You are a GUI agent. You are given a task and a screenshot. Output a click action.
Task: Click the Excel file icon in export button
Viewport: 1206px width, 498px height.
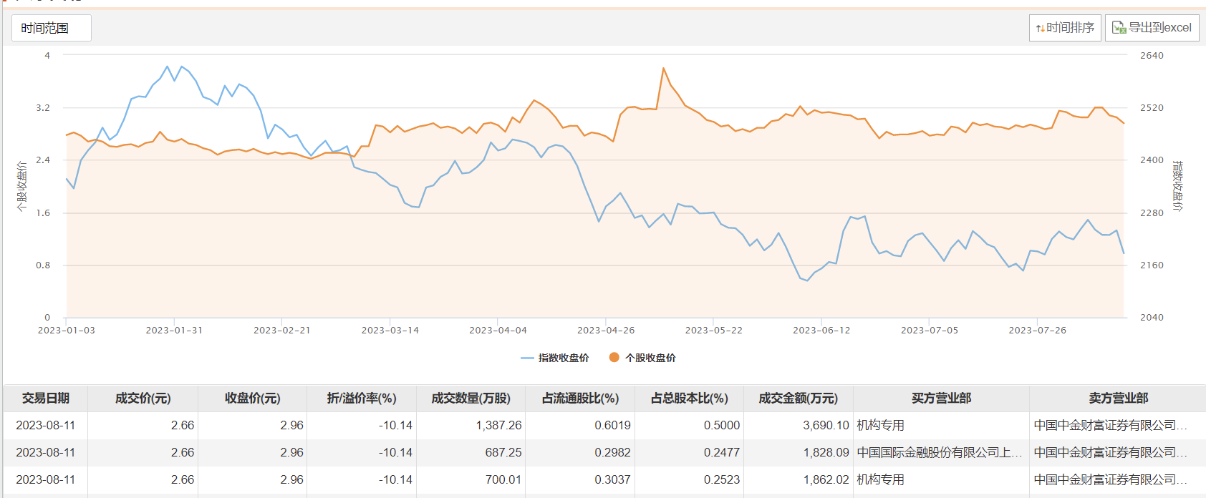1119,28
